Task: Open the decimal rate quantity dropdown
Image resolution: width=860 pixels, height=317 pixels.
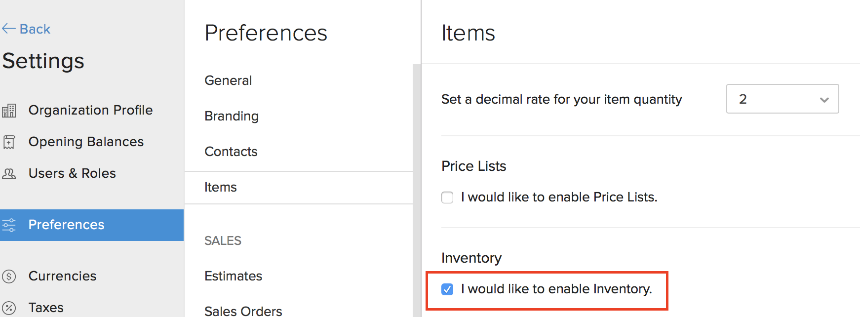Action: point(782,99)
